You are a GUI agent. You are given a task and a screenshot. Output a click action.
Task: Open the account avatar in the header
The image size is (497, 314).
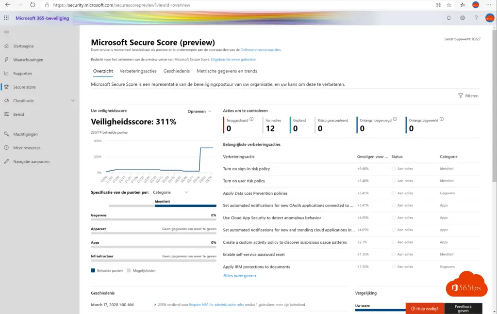coord(490,18)
